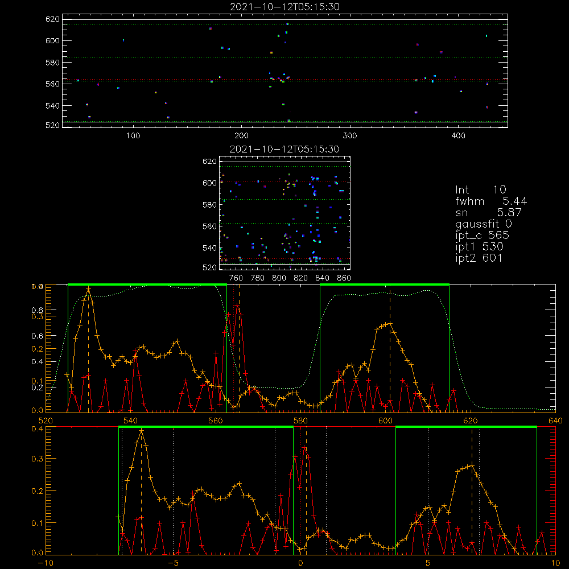Select the 'fwhm 5.44' readout

point(491,201)
